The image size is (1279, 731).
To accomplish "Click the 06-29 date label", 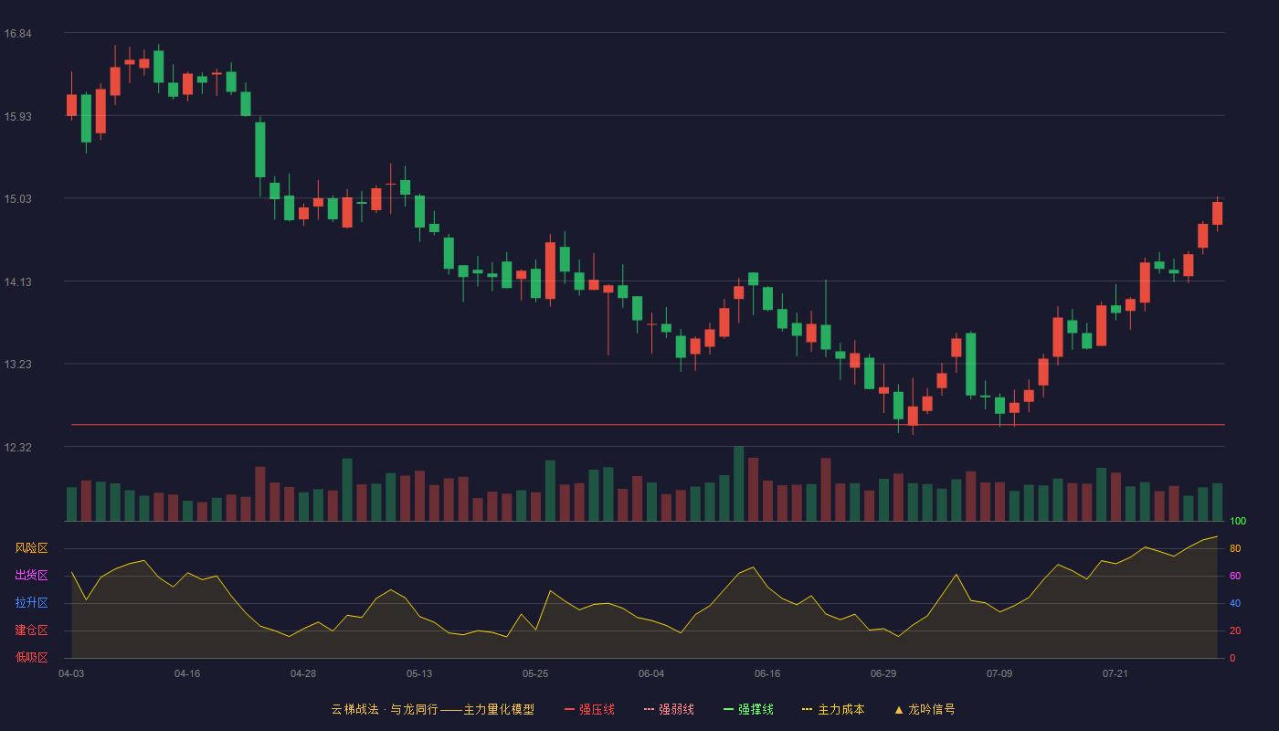I will (x=883, y=673).
